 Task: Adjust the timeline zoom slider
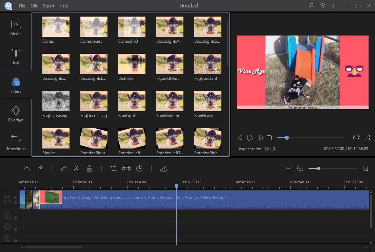pos(318,168)
